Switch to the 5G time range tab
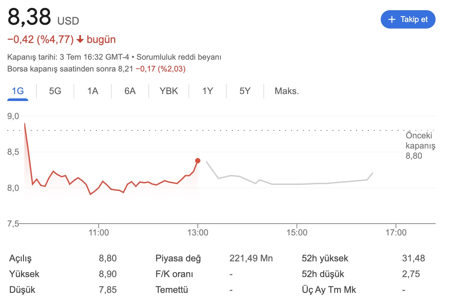The width and height of the screenshot is (452, 303). (x=55, y=91)
